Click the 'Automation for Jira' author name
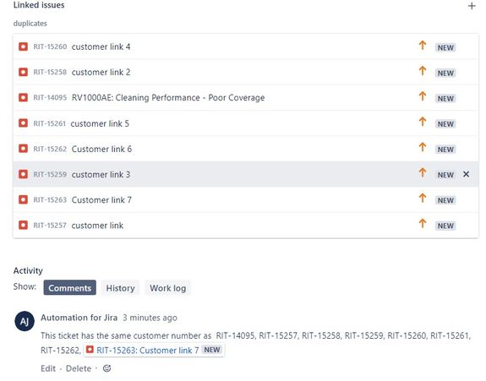 click(79, 318)
